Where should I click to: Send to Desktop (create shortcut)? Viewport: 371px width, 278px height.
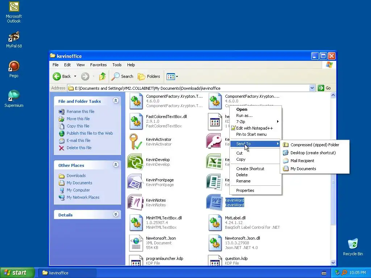314,153
